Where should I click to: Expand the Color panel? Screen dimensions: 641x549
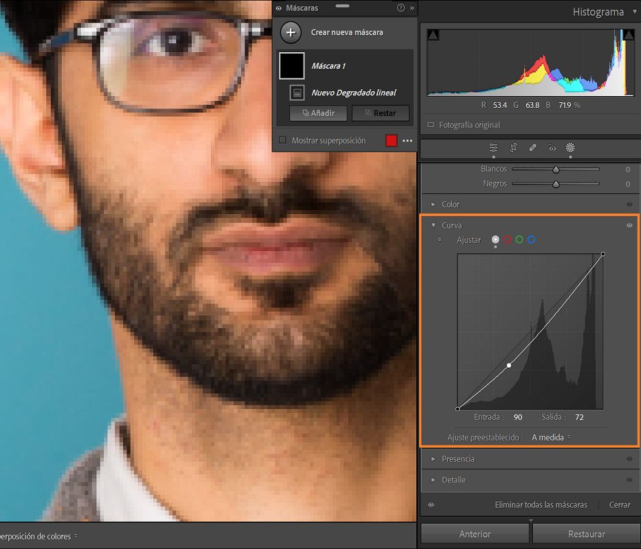pos(434,205)
